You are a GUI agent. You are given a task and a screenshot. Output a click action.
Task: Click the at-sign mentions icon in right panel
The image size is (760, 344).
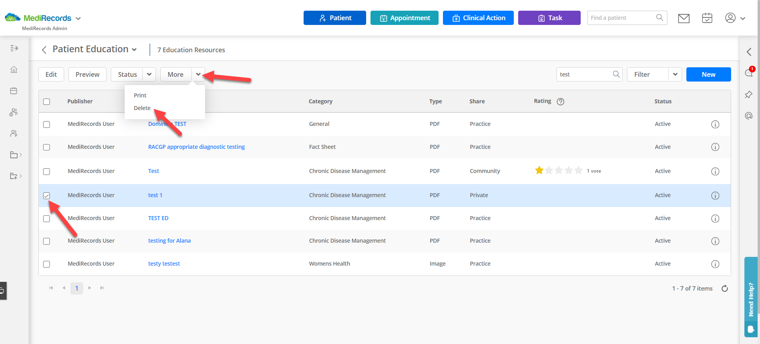pyautogui.click(x=749, y=116)
